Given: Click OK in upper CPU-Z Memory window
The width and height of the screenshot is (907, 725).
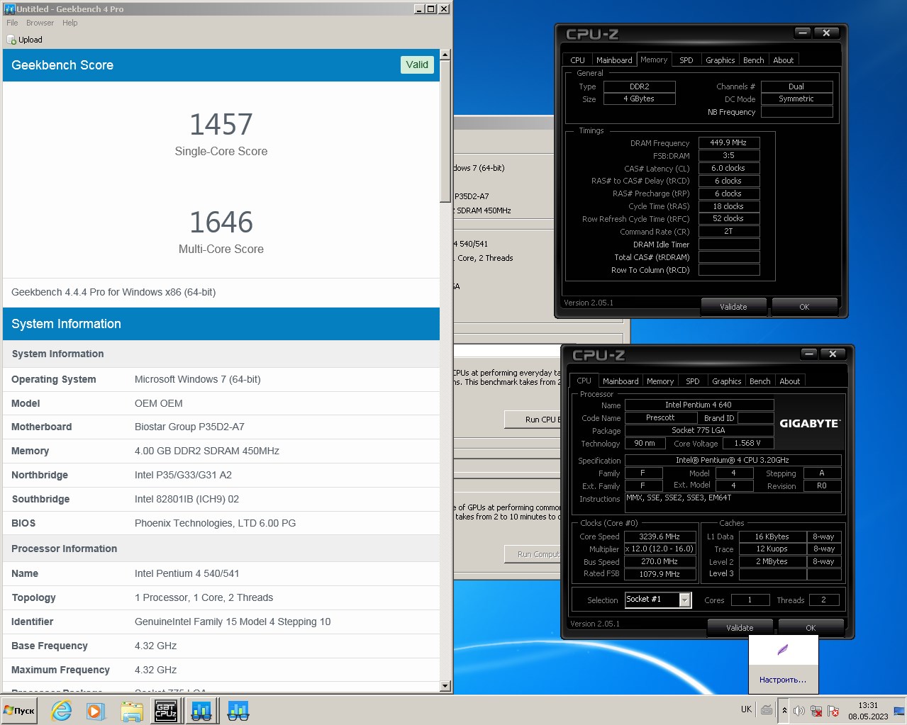Looking at the screenshot, I should 804,307.
